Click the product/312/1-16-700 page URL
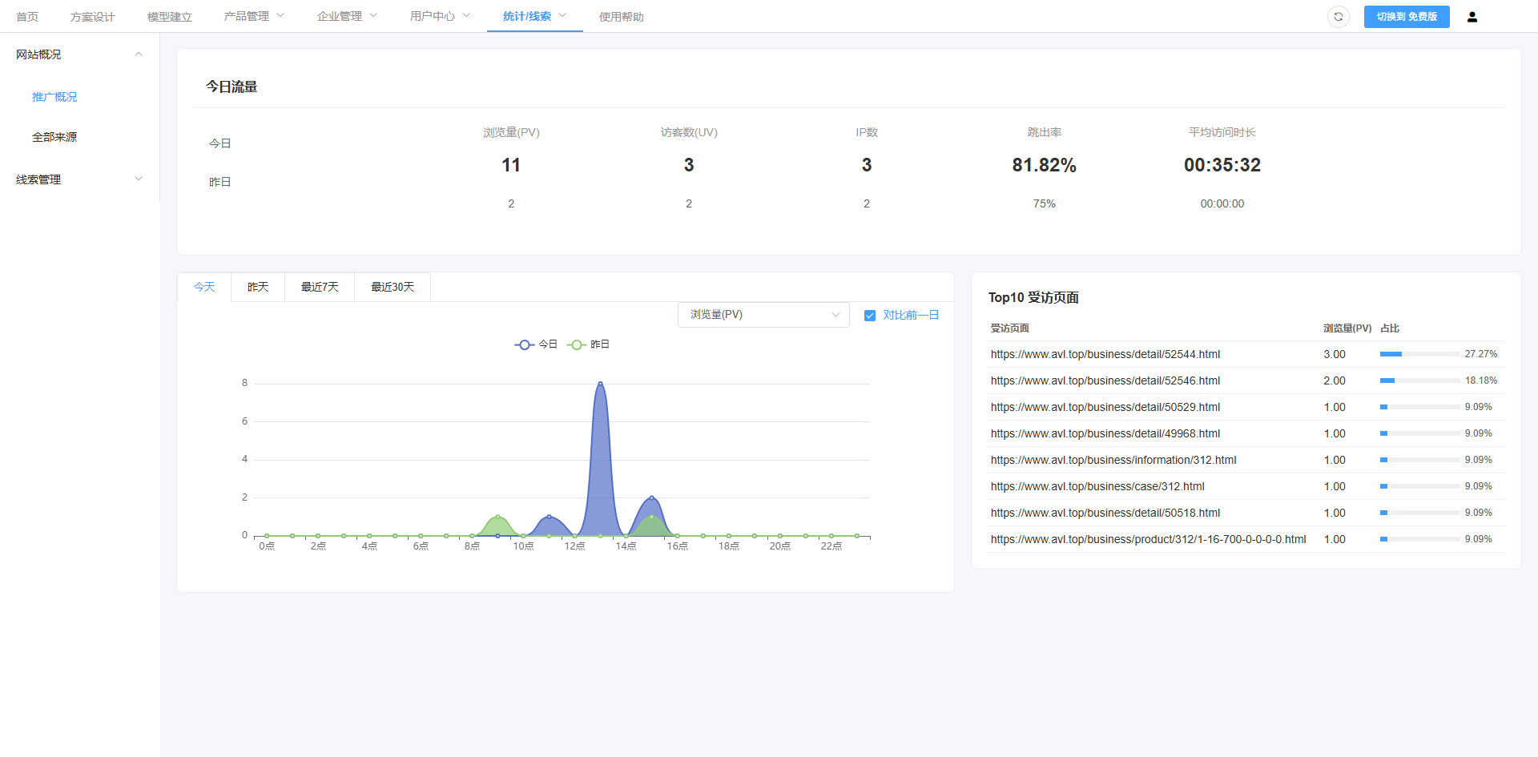 [x=1149, y=539]
